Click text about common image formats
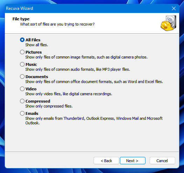 coord(86,57)
